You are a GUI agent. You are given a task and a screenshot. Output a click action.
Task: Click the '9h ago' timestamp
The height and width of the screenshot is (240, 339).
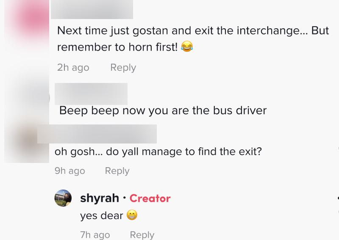(69, 171)
